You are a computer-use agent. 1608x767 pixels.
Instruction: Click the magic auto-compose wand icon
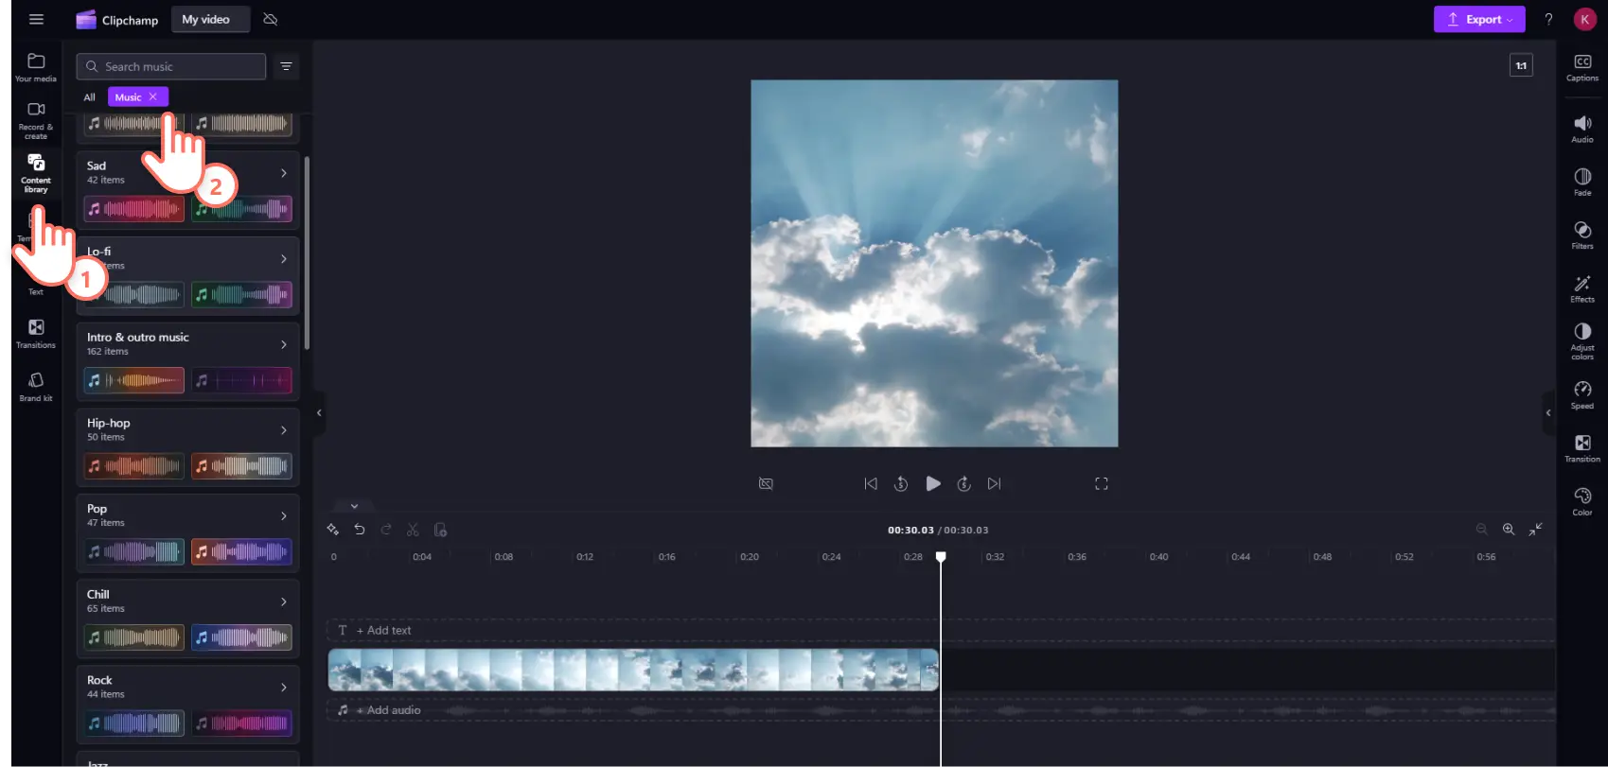(333, 530)
